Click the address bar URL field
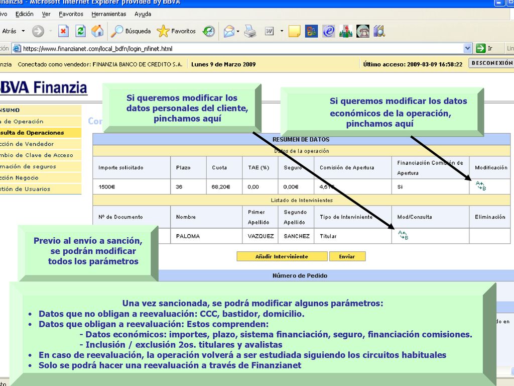The width and height of the screenshot is (514, 386). tap(242, 49)
